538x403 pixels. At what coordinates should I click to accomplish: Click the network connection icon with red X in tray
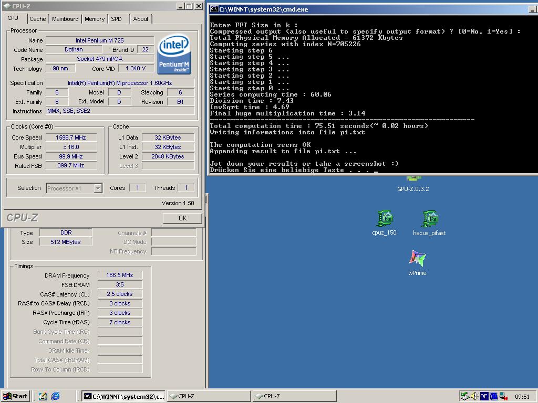point(503,396)
